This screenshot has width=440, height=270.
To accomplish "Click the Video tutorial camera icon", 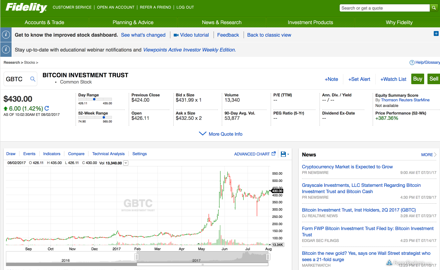I will (x=176, y=35).
